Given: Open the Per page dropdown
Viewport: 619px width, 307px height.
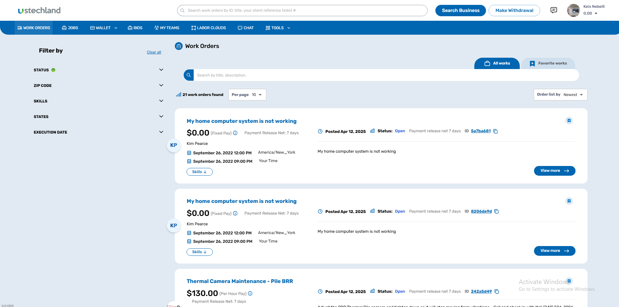Looking at the screenshot, I should pos(247,95).
